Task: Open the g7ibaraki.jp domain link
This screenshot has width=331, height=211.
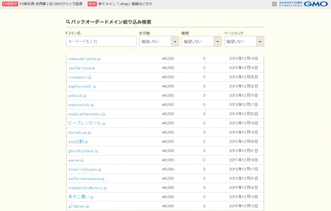Action: tap(79, 206)
